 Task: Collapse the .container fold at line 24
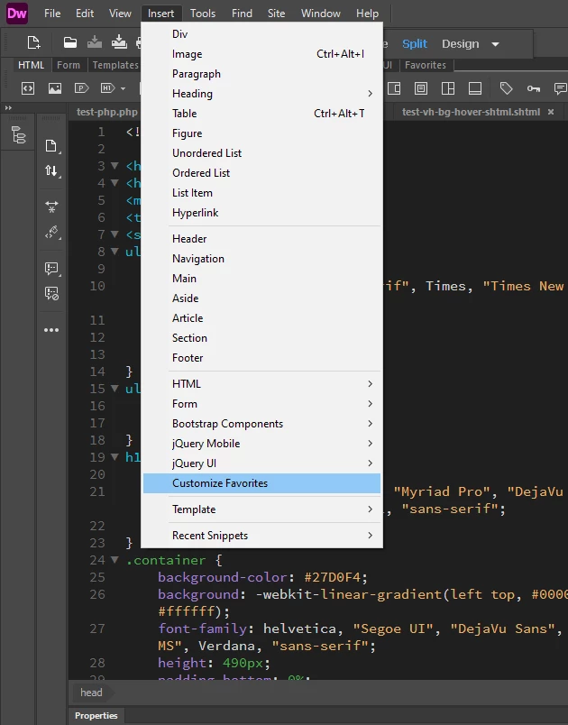(x=115, y=559)
